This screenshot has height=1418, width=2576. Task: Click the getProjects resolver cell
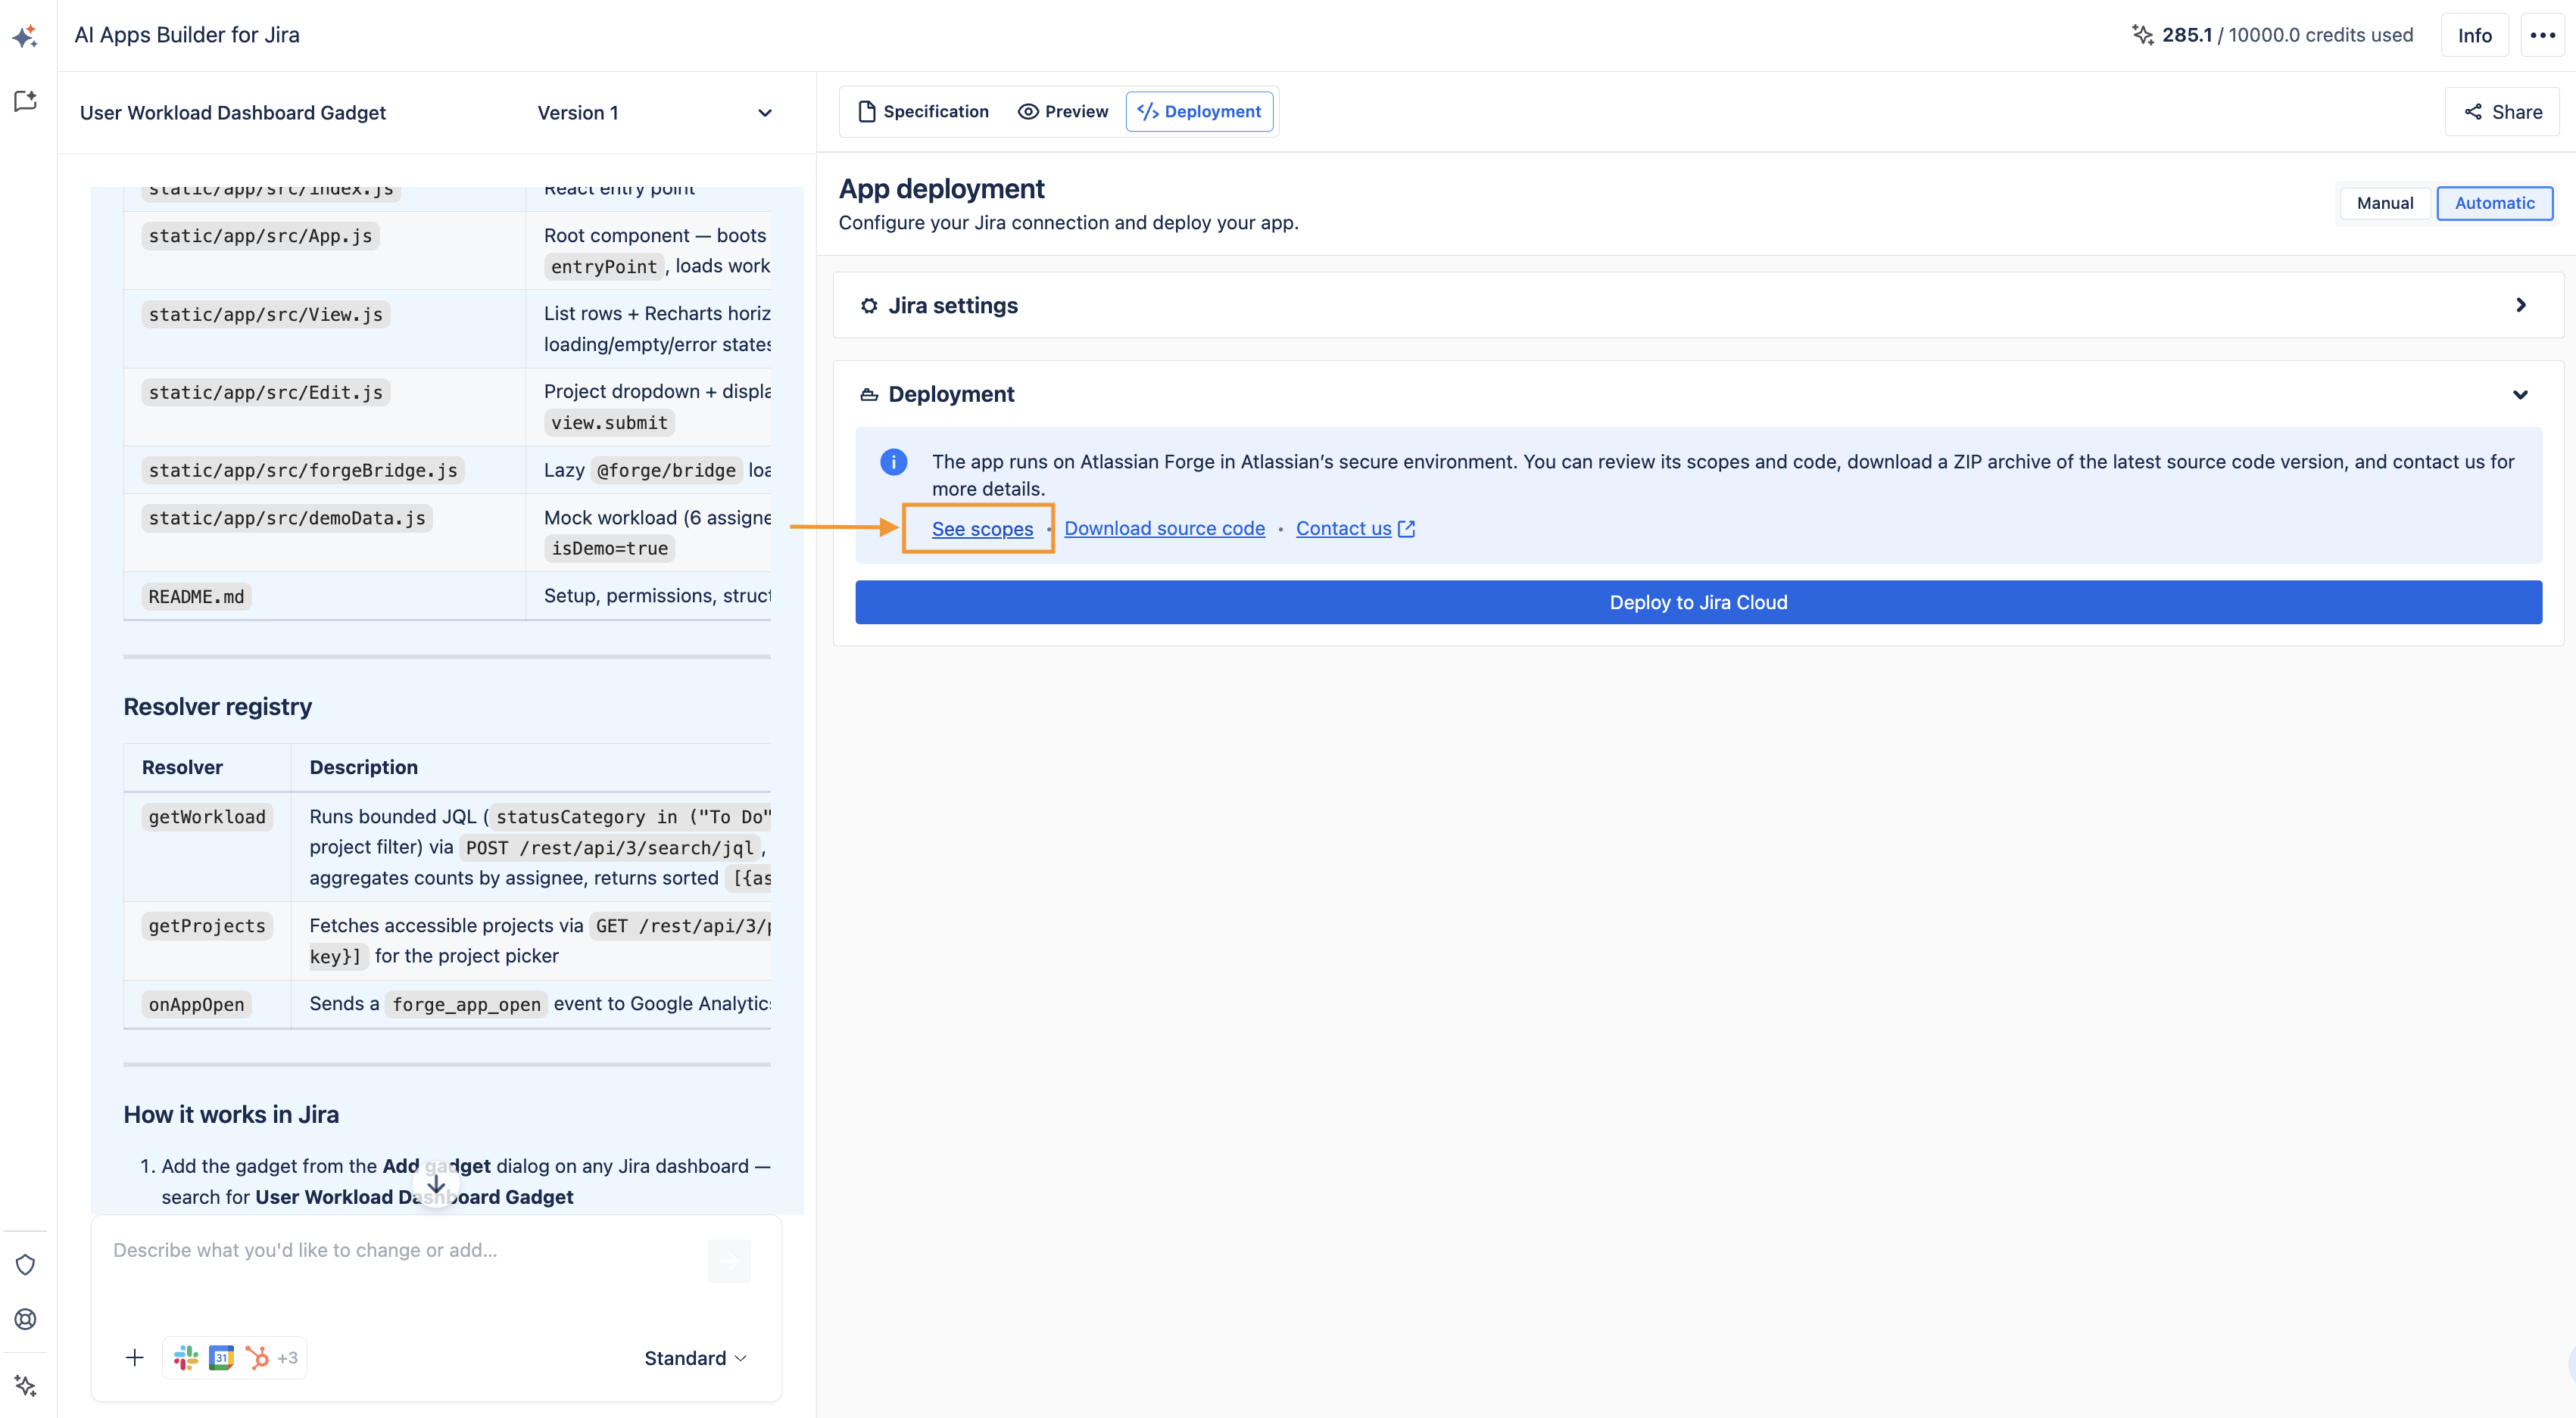coord(207,926)
